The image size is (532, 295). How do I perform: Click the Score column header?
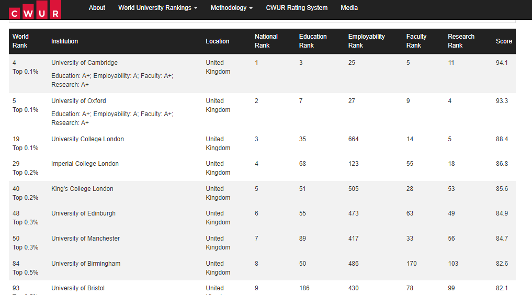(504, 41)
